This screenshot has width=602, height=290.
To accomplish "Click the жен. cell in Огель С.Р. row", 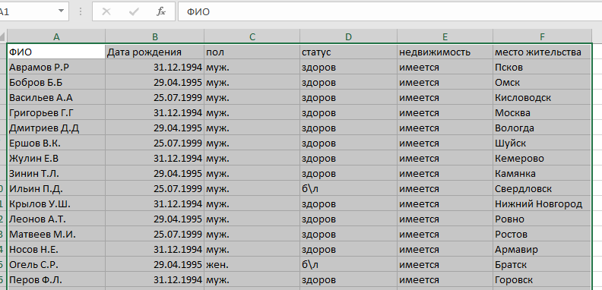I will click(252, 265).
